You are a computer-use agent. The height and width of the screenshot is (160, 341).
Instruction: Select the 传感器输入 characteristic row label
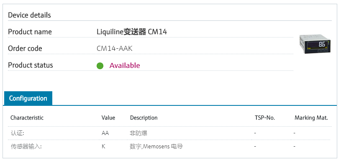click(x=26, y=147)
